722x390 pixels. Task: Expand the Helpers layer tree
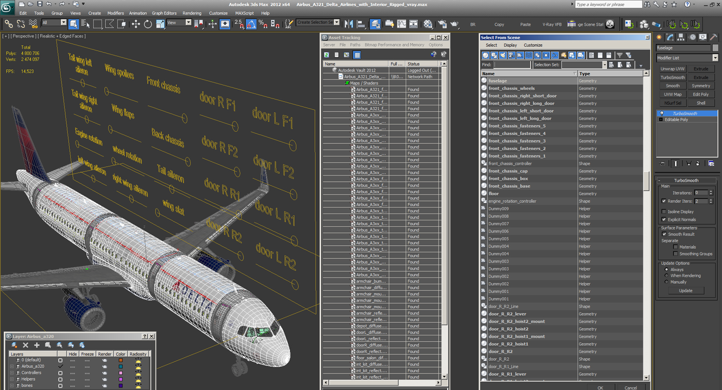click(12, 379)
